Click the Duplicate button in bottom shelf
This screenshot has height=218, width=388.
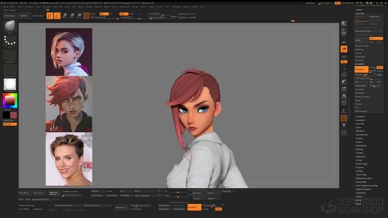coord(199,193)
